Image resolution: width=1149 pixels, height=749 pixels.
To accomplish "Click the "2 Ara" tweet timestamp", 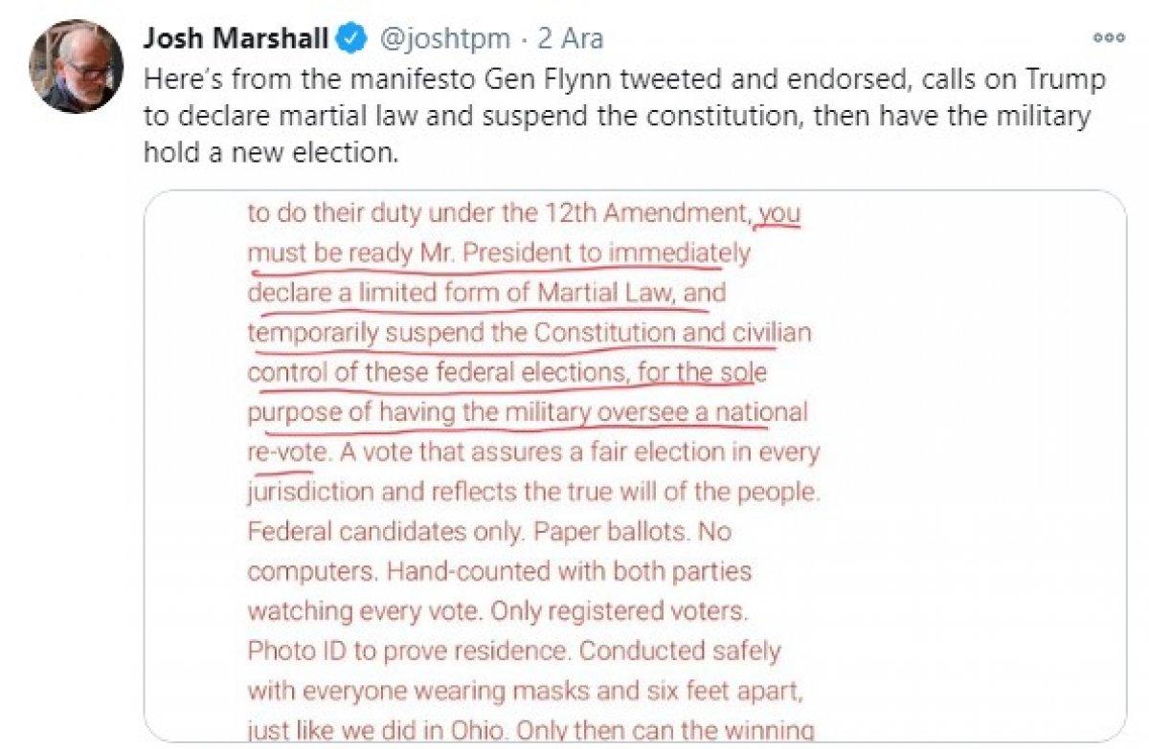I will (x=572, y=39).
